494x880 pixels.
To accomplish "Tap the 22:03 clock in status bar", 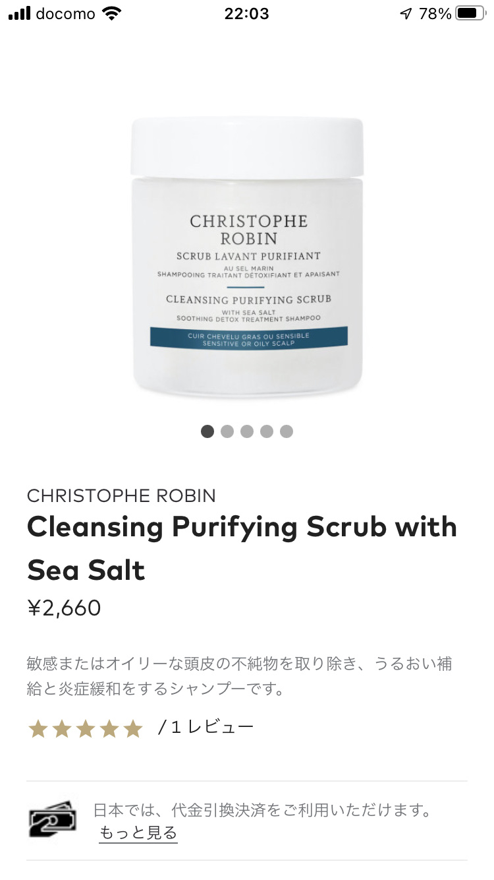I will pos(247,14).
